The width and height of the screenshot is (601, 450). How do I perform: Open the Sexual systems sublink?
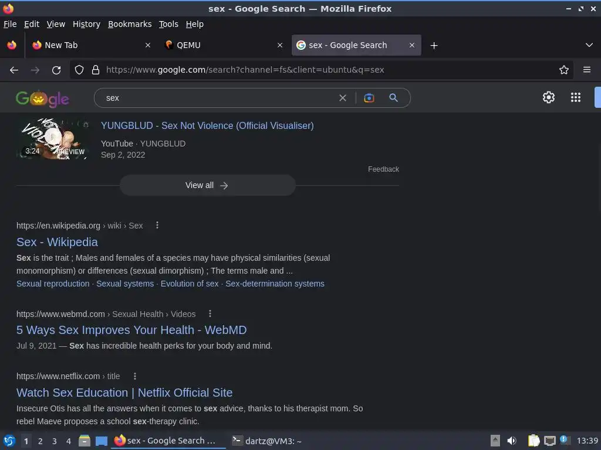tap(125, 284)
